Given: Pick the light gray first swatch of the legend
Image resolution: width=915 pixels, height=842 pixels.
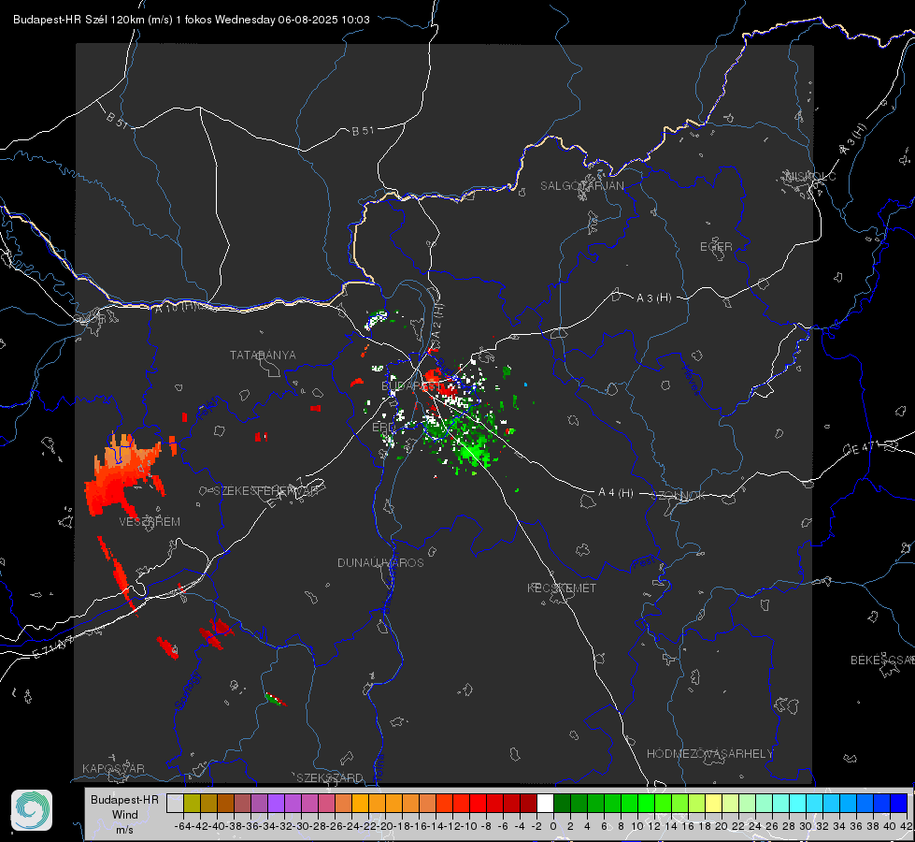Looking at the screenshot, I should [x=175, y=803].
